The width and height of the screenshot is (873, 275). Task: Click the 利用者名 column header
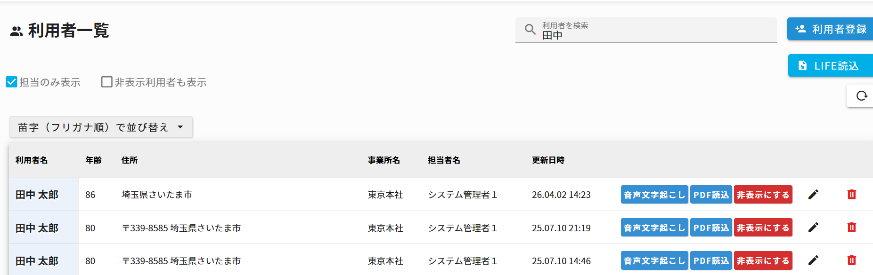pyautogui.click(x=32, y=160)
